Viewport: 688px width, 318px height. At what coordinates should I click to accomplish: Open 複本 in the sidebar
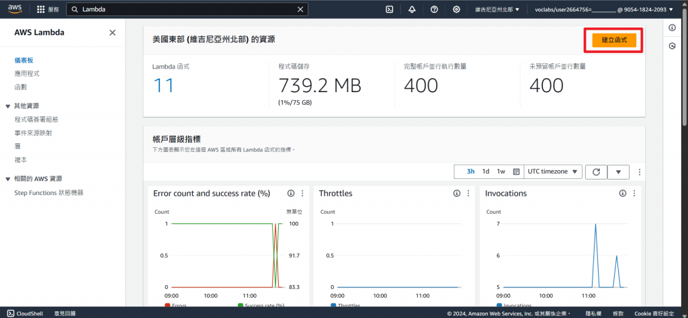click(21, 160)
